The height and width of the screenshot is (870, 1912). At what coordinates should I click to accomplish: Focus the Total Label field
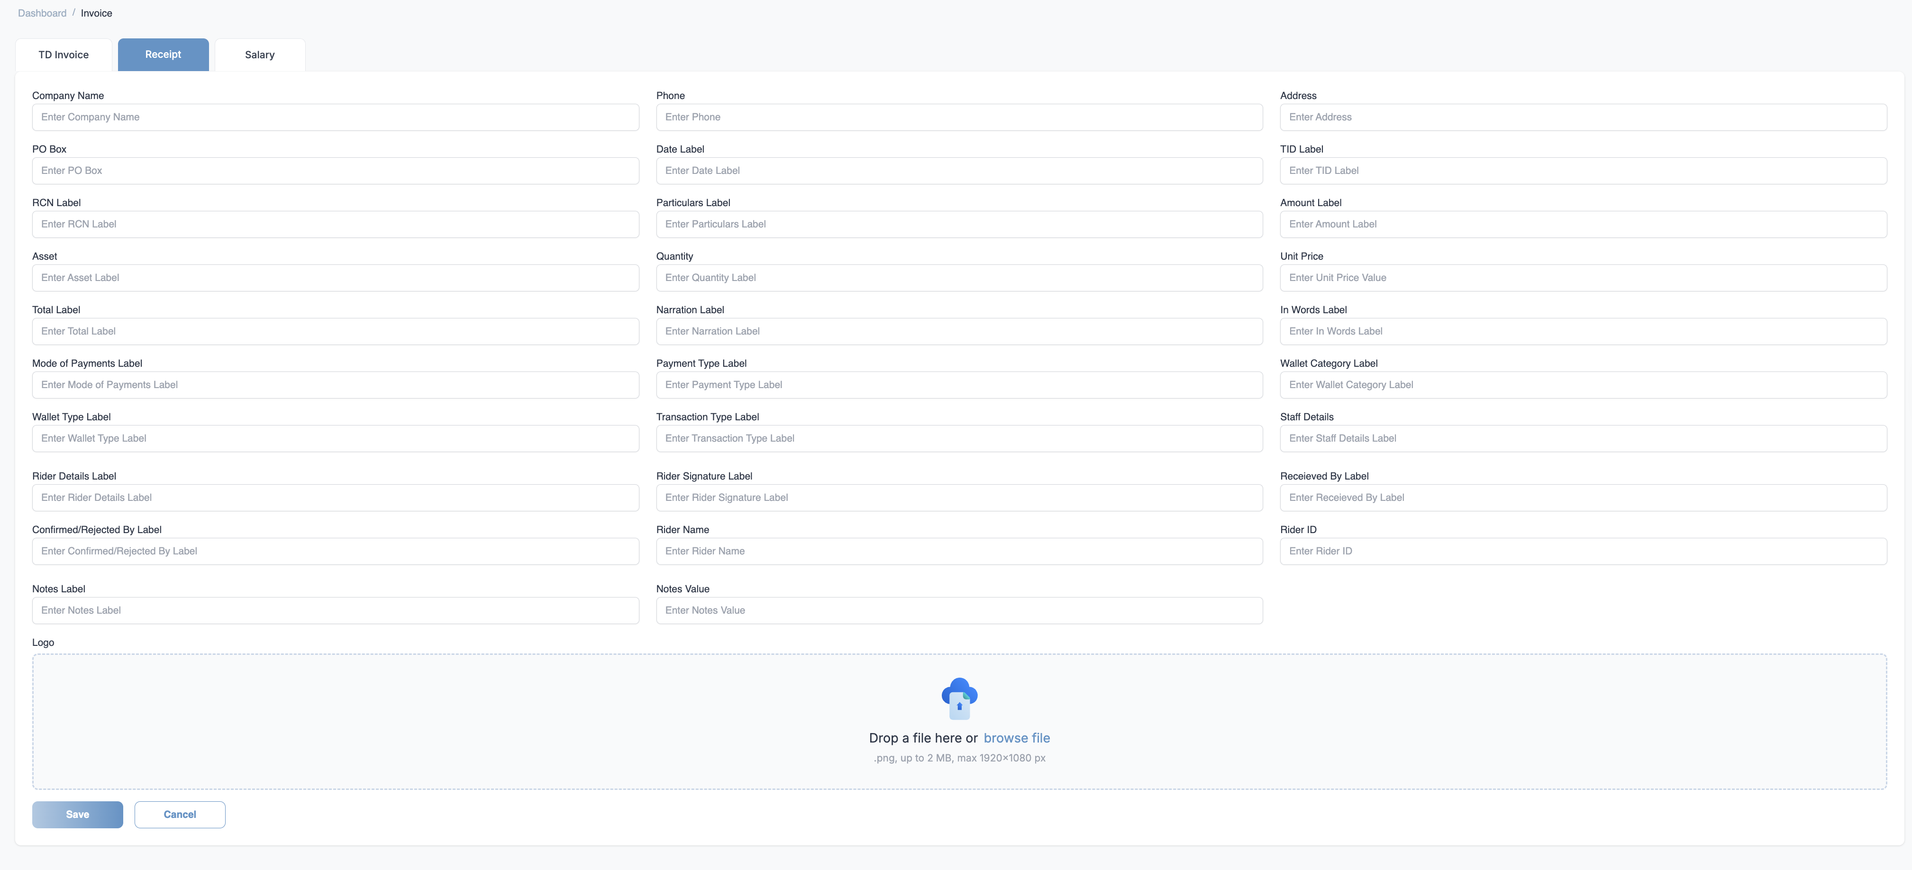click(x=336, y=331)
